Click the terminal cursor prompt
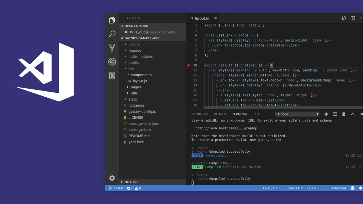Screen dimensions: 363x204 point(193,183)
